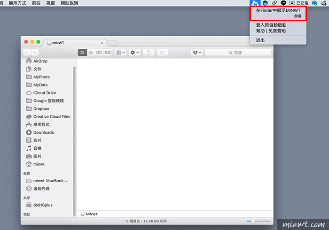Open the 文件 sidebar folder
329x230 pixels.
(x=33, y=69)
